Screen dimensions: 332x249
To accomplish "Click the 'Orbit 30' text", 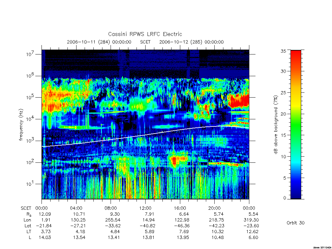I will click(x=295, y=223).
